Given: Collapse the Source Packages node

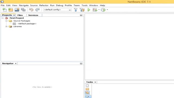Looking at the screenshot, I should (7, 21).
